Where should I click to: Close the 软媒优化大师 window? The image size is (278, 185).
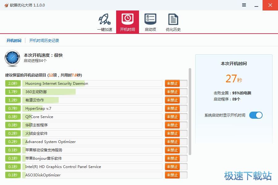click(x=270, y=5)
